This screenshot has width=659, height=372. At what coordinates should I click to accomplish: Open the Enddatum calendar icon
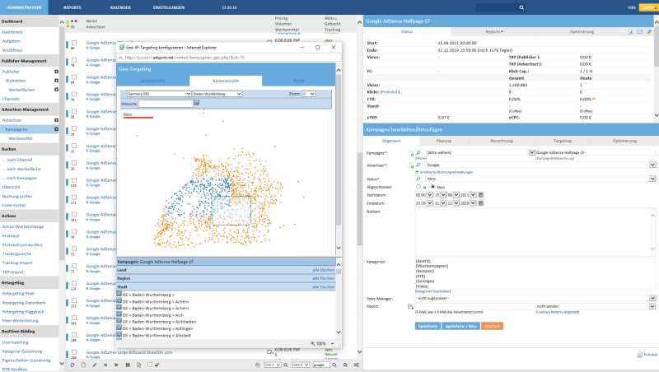pyautogui.click(x=481, y=202)
